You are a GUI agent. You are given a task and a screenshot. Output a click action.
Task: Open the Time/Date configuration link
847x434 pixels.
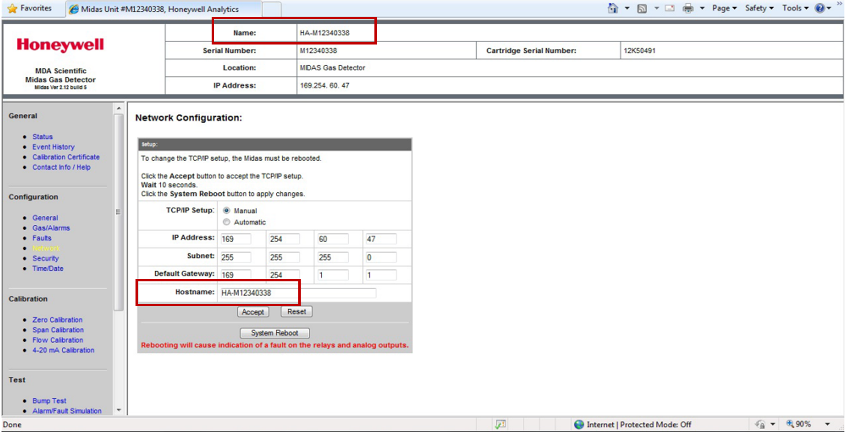[48, 268]
